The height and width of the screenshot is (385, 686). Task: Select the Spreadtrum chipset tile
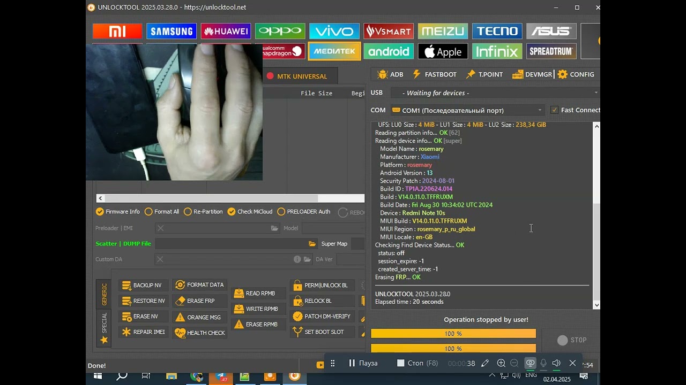point(551,51)
